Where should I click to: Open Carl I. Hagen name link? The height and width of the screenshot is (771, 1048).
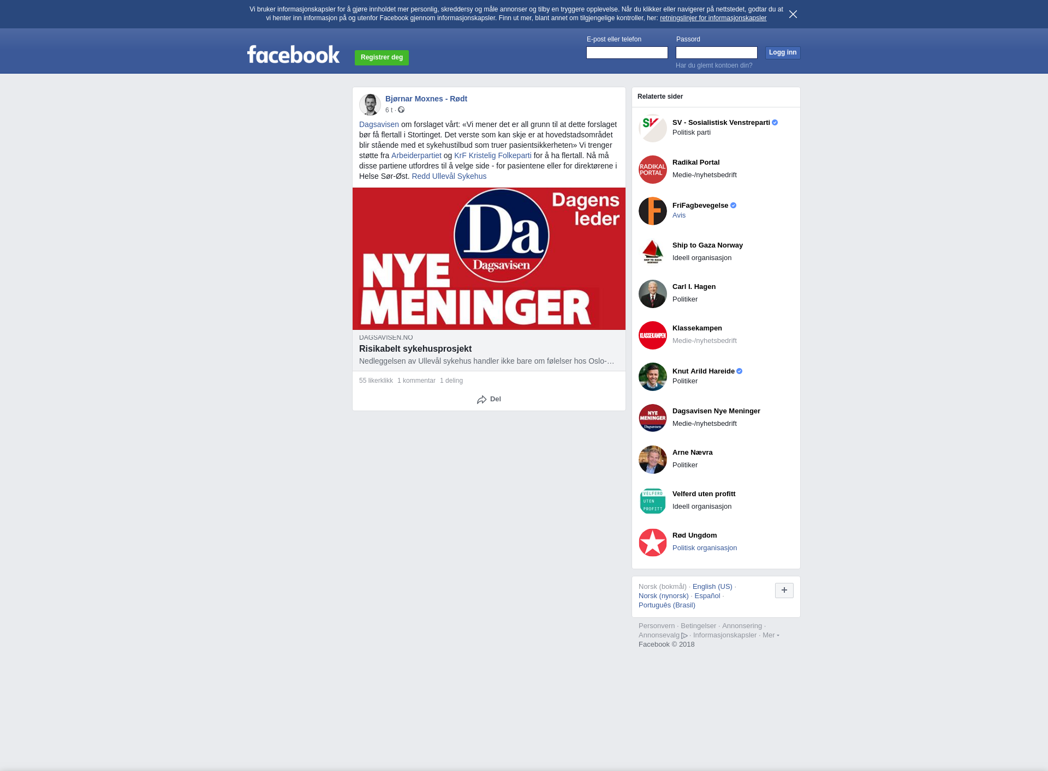(694, 287)
